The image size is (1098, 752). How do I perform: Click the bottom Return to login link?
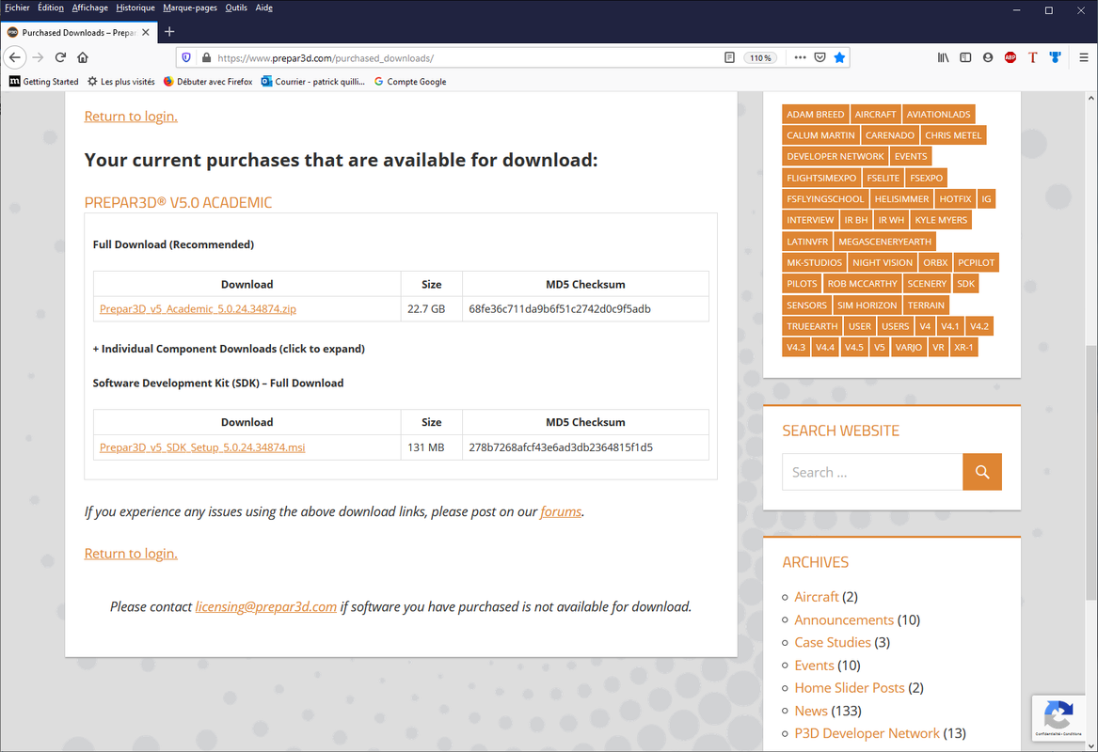click(131, 554)
